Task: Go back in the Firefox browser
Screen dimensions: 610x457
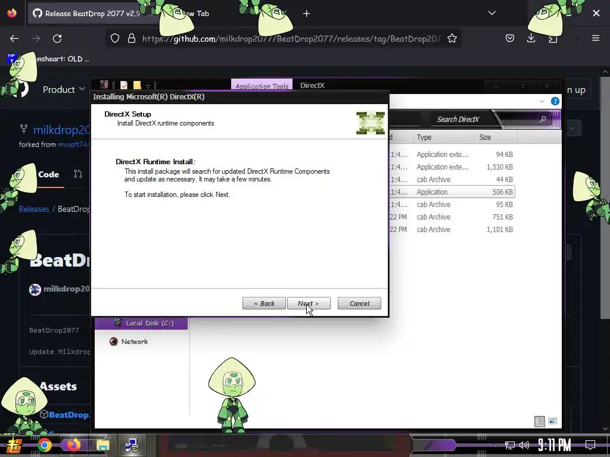Action: coord(14,39)
